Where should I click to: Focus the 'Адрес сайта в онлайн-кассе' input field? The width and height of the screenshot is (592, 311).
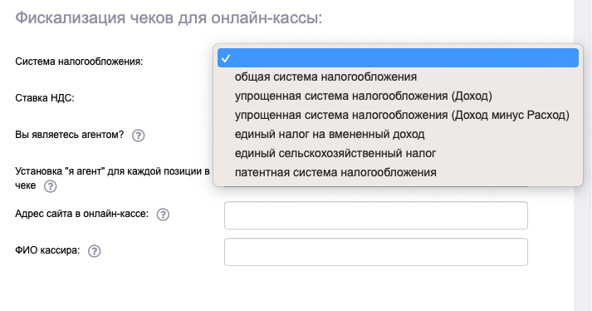pyautogui.click(x=375, y=215)
